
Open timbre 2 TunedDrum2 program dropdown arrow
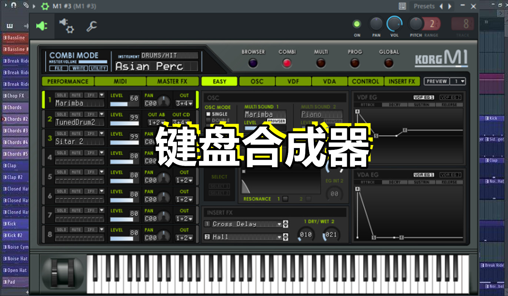coord(102,114)
